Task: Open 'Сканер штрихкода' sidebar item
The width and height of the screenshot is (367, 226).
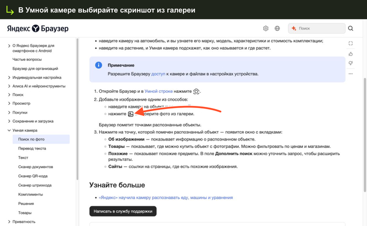Action: 35,185
